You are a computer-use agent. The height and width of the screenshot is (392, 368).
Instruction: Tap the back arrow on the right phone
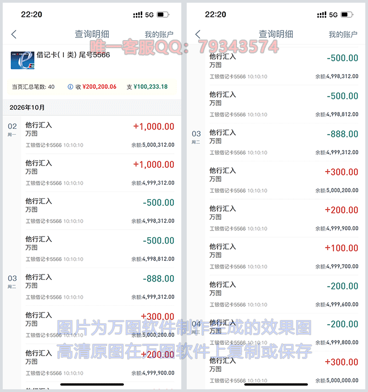coord(198,34)
